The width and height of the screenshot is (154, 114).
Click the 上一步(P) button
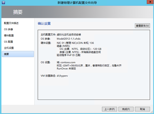tap(110, 109)
